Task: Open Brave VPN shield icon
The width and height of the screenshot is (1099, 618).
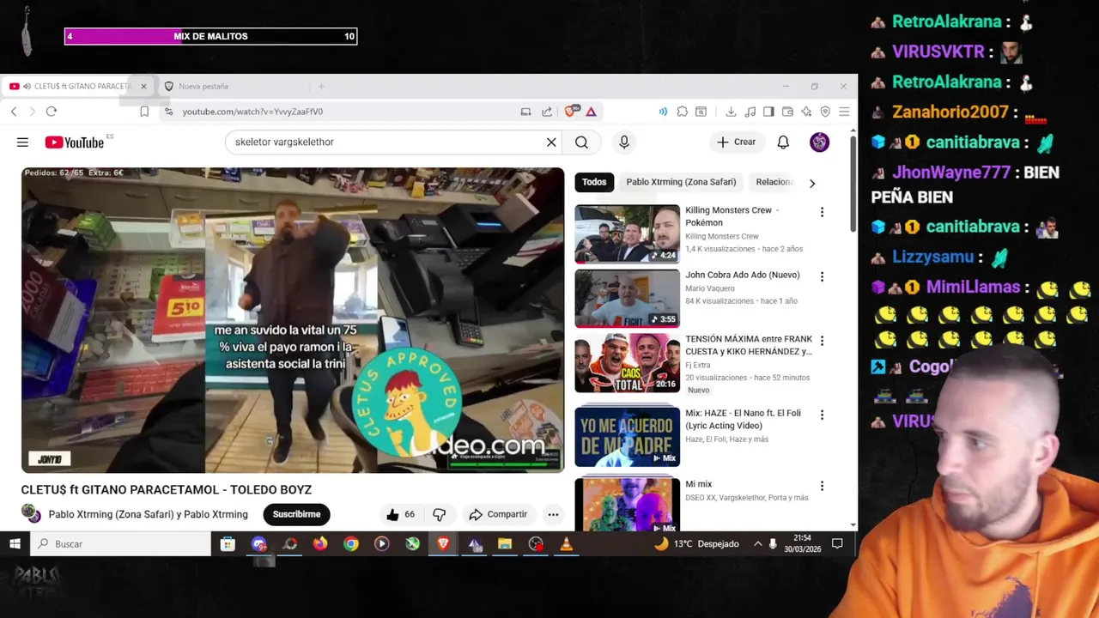Action: 825,112
